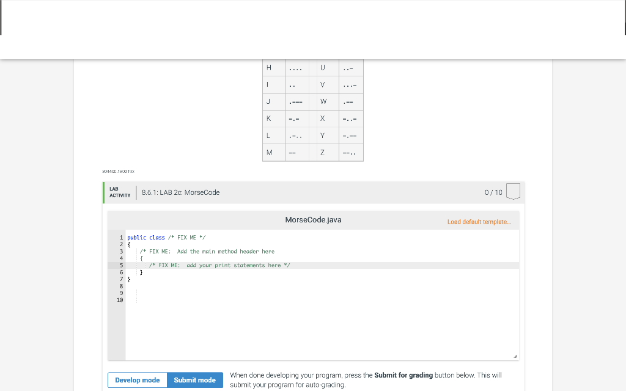This screenshot has width=626, height=391.
Task: Click the Morse code cell for letter Z
Action: coord(350,152)
